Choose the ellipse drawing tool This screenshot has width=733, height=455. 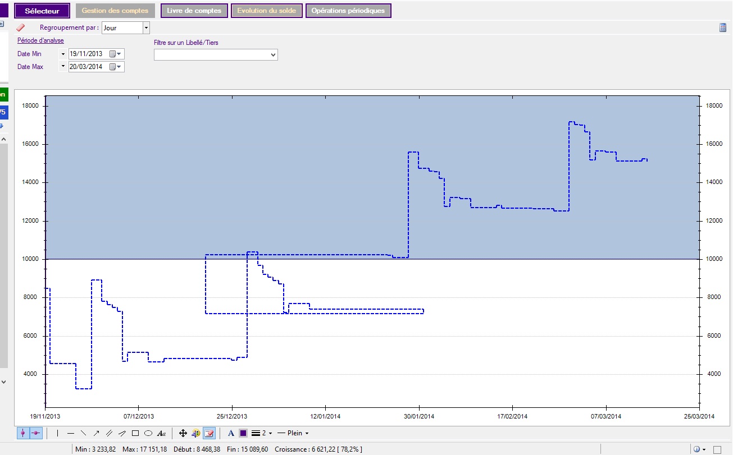pyautogui.click(x=148, y=433)
